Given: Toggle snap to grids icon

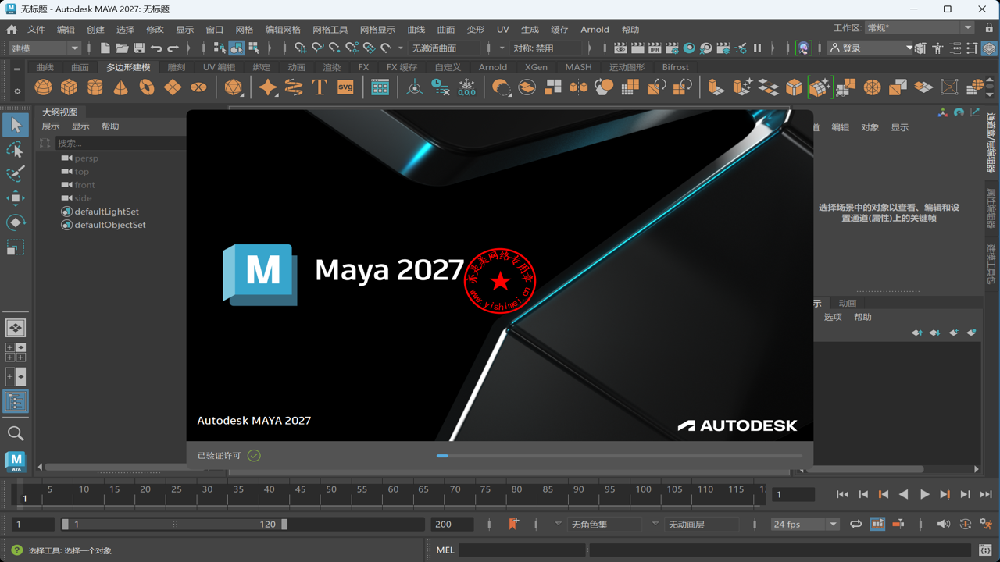Looking at the screenshot, I should point(300,48).
